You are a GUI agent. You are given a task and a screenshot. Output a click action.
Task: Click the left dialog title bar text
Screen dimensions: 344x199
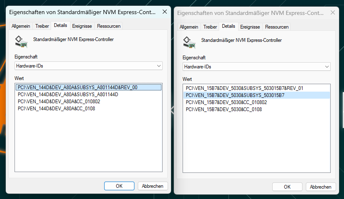coord(82,12)
